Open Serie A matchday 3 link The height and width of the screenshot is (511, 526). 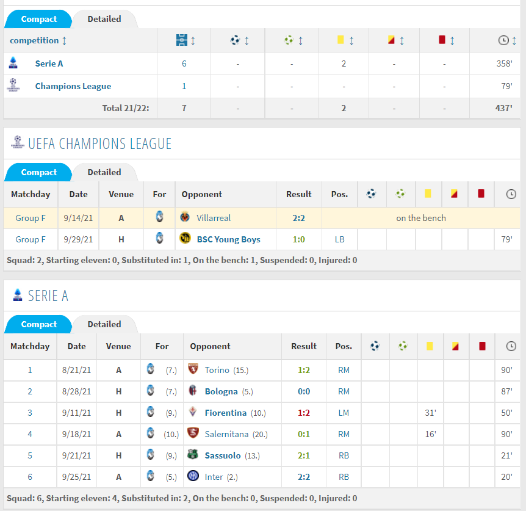coord(30,413)
